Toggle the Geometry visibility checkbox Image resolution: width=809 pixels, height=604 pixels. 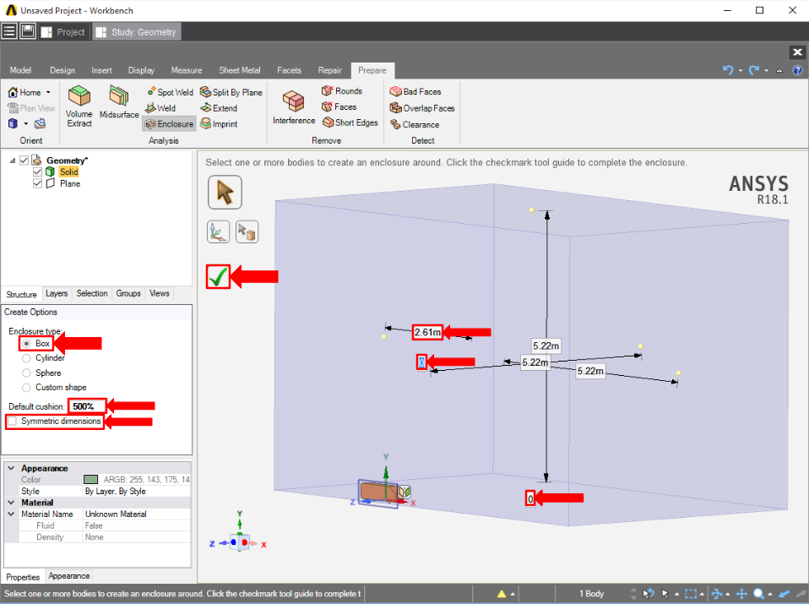coord(24,161)
